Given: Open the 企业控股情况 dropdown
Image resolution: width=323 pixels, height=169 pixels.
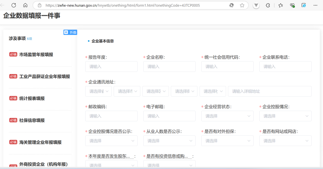Looking at the screenshot, I should coord(285,116).
